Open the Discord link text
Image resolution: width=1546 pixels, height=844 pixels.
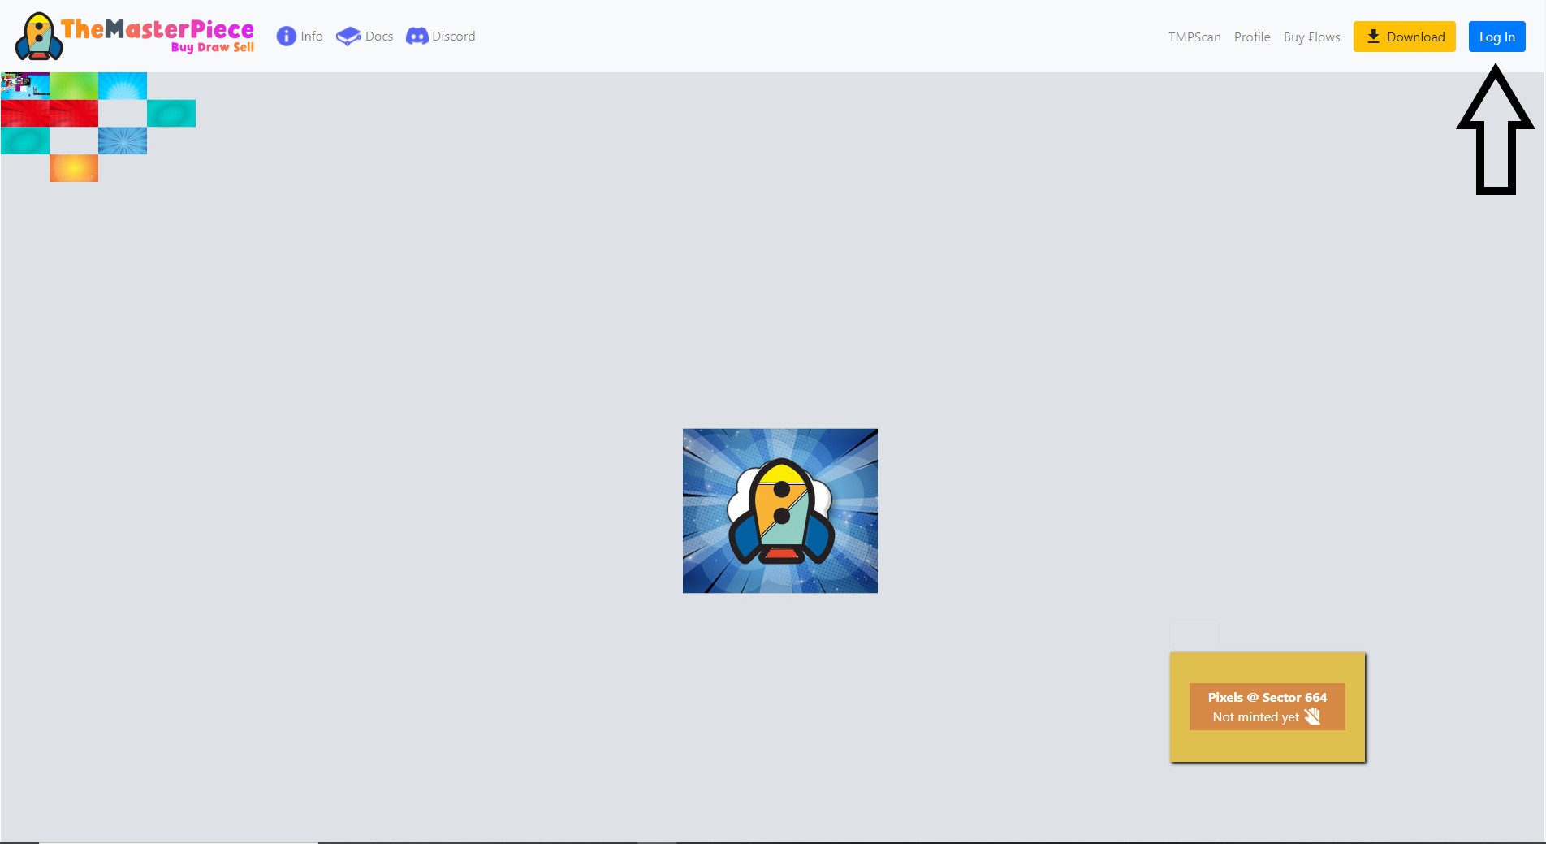(x=454, y=37)
